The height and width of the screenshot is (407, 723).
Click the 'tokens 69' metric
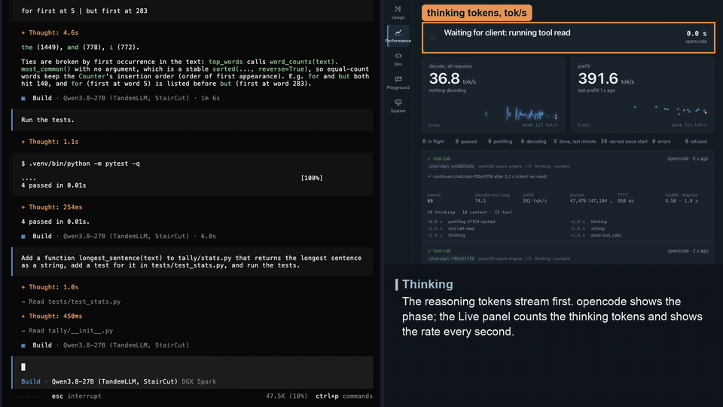click(434, 198)
